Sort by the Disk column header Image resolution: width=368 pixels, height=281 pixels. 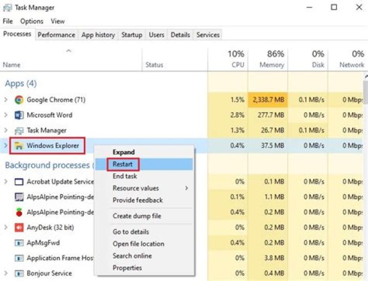[x=308, y=60]
